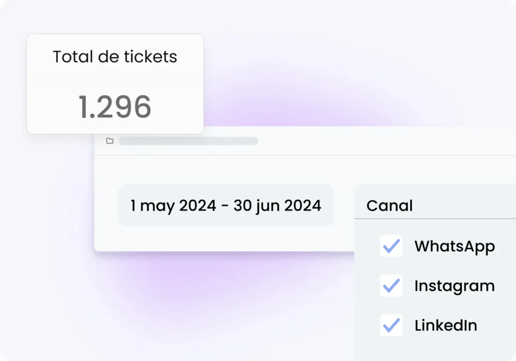Expand the Canal filter dropdown header
The height and width of the screenshot is (361, 516).
coord(434,205)
